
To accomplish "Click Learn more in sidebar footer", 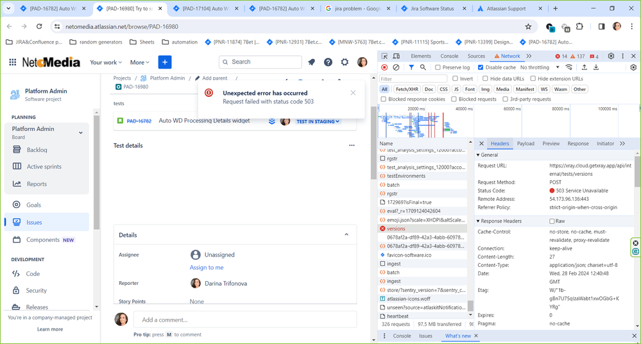I will (50, 329).
